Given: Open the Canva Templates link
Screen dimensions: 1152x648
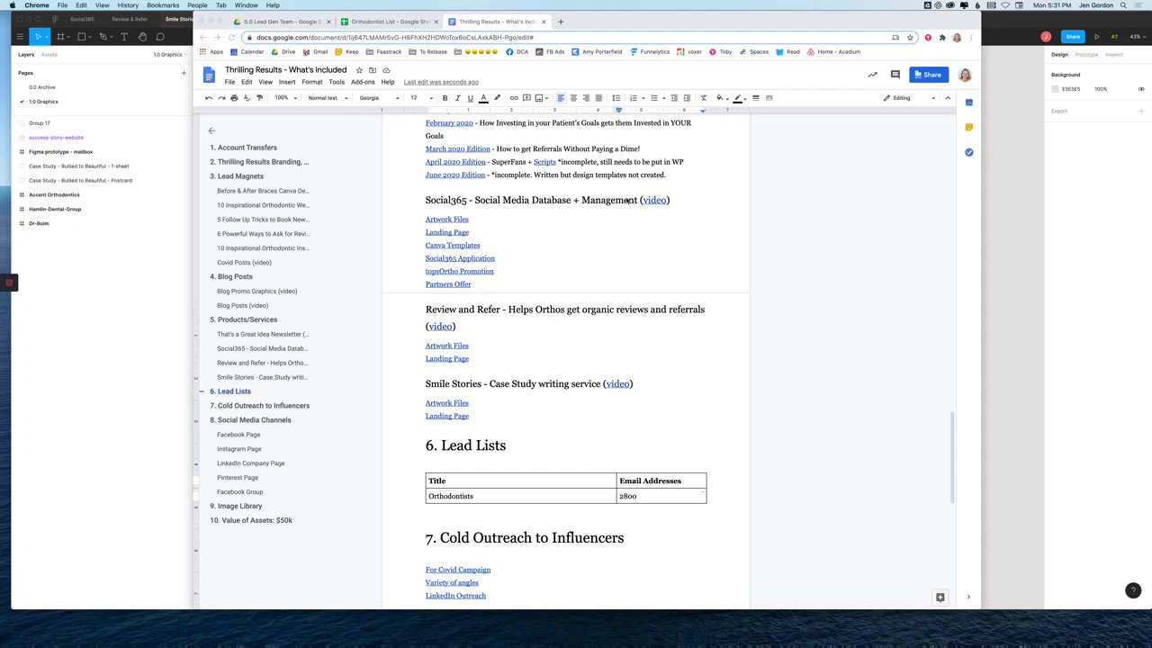Looking at the screenshot, I should click(x=453, y=246).
